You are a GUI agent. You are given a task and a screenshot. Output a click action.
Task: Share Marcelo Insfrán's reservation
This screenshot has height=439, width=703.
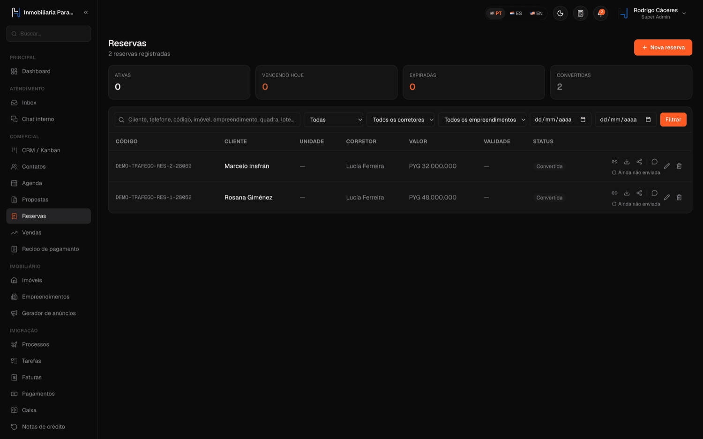639,162
